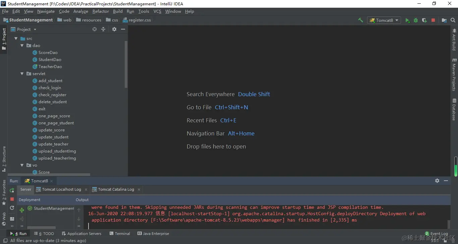Select StudentManagement in Deployment list
The height and width of the screenshot is (244, 458).
click(51, 208)
